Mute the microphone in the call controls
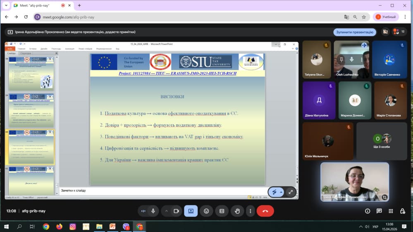Viewport: 413px width, 232px height. (x=153, y=211)
